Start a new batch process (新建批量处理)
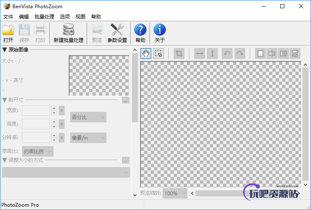 tap(69, 33)
